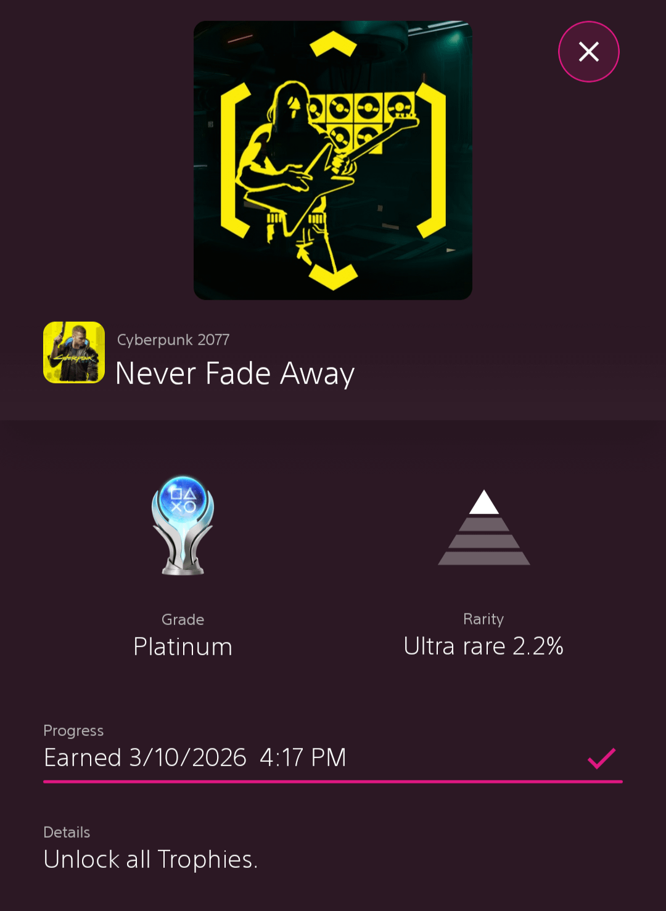Viewport: 666px width, 911px height.
Task: Tap the Platinum grade label
Action: [x=183, y=647]
